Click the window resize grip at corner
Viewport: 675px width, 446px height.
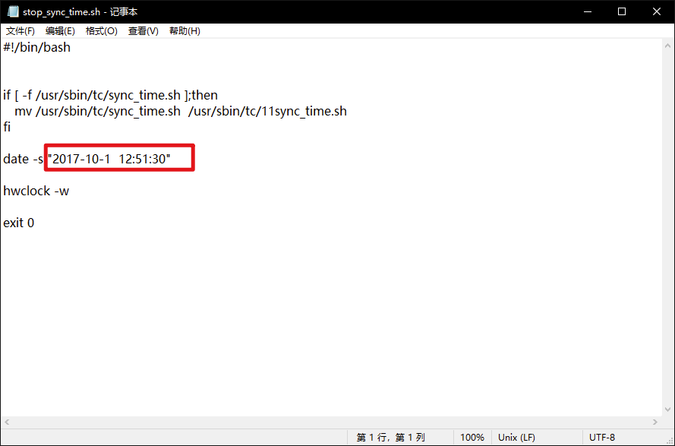click(670, 441)
